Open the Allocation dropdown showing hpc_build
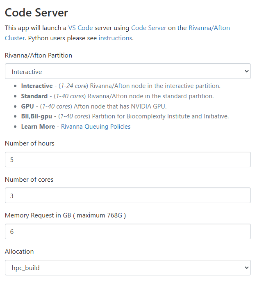This screenshot has width=257, height=282. (127, 268)
